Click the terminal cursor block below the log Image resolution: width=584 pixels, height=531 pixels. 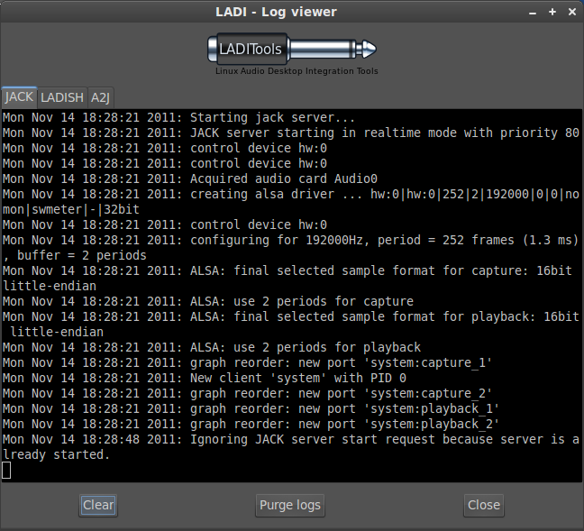[6, 470]
